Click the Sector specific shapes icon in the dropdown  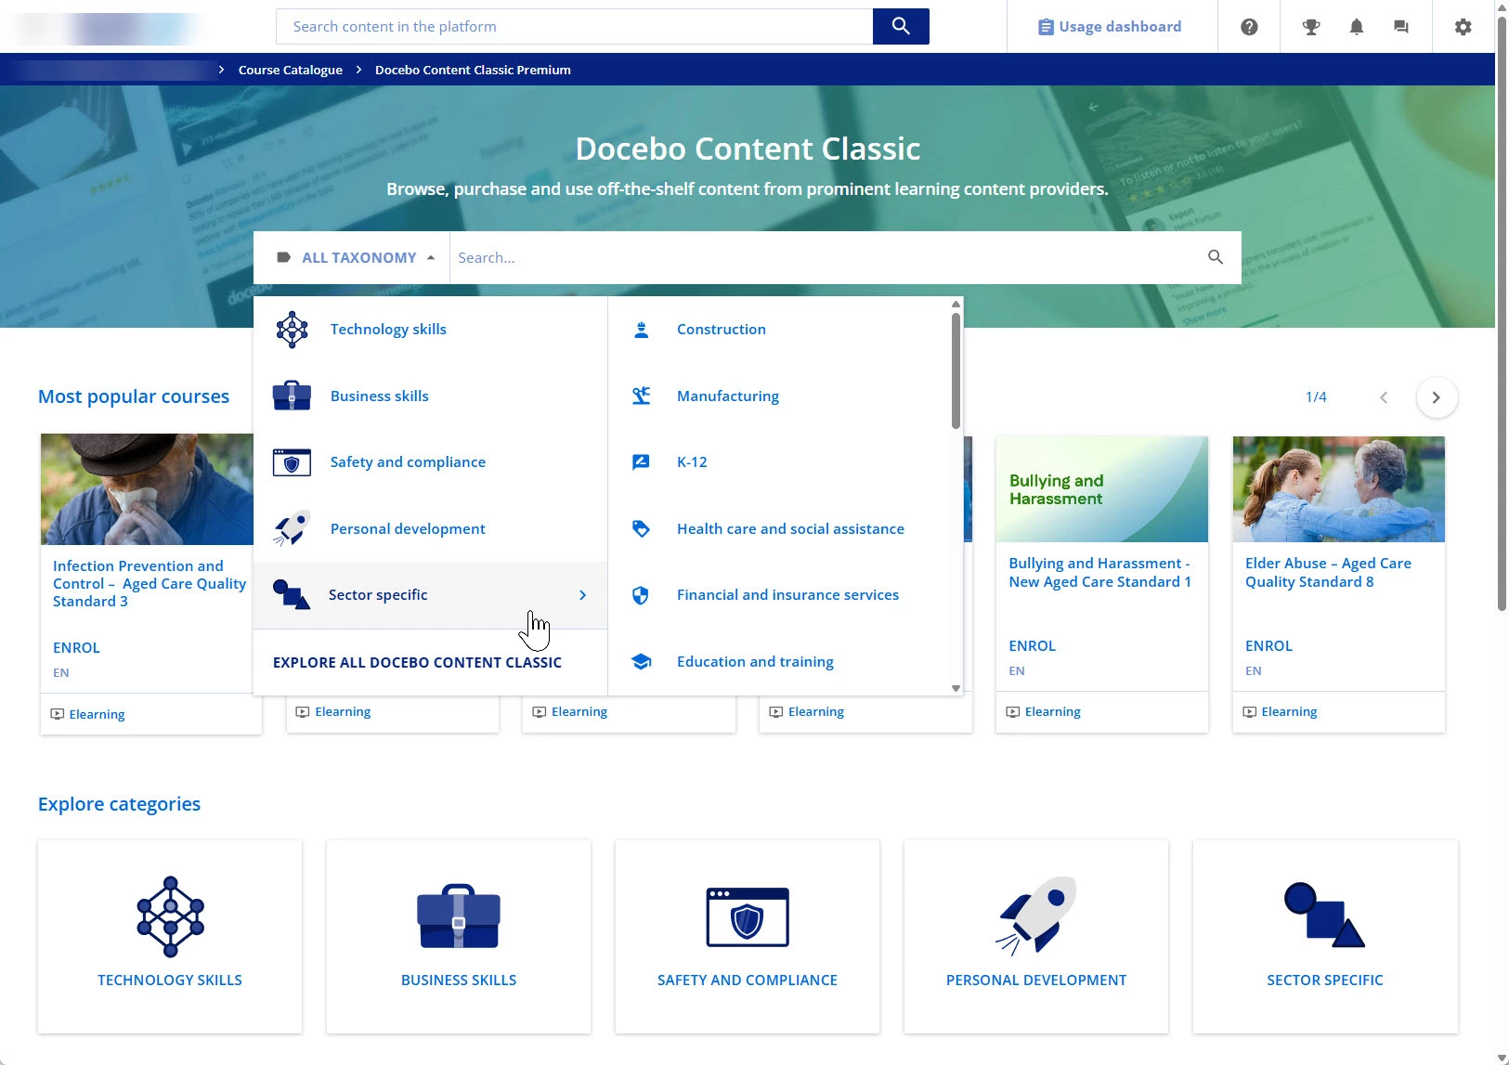(292, 594)
